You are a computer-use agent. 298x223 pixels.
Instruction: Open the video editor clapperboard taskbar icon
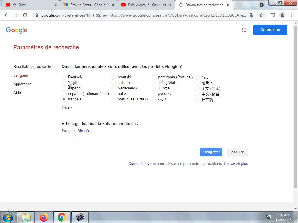point(80,217)
